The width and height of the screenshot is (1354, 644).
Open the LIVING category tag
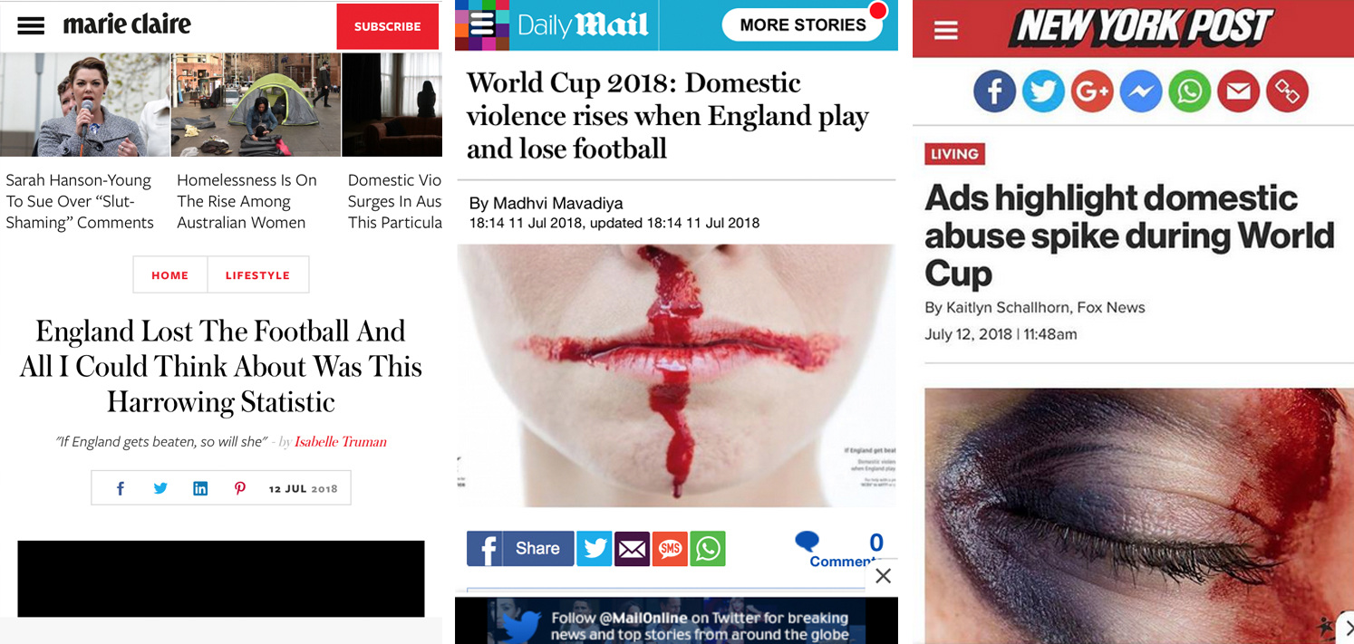(954, 154)
